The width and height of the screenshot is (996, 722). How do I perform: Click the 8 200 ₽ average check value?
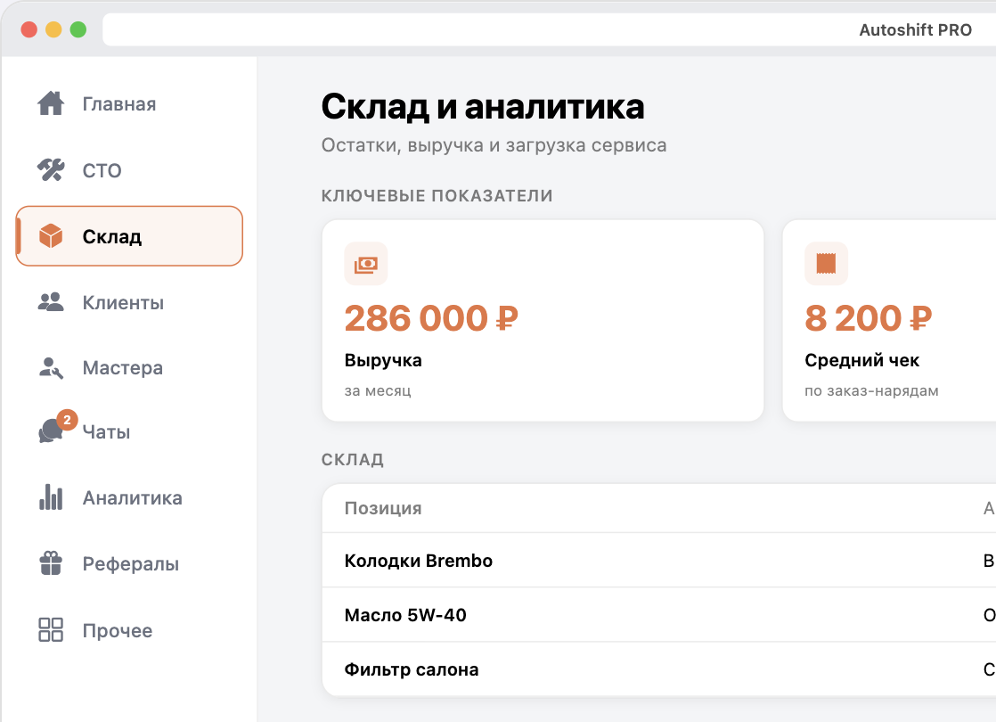pyautogui.click(x=869, y=318)
